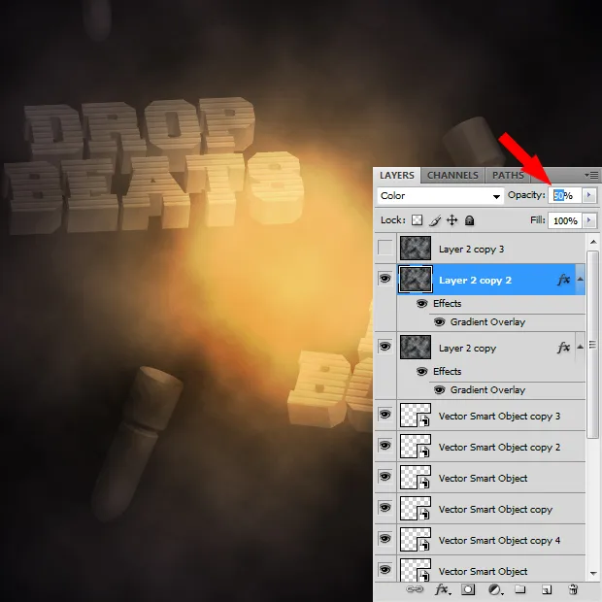
Task: Create new fill or adjustment layer
Action: 494,589
